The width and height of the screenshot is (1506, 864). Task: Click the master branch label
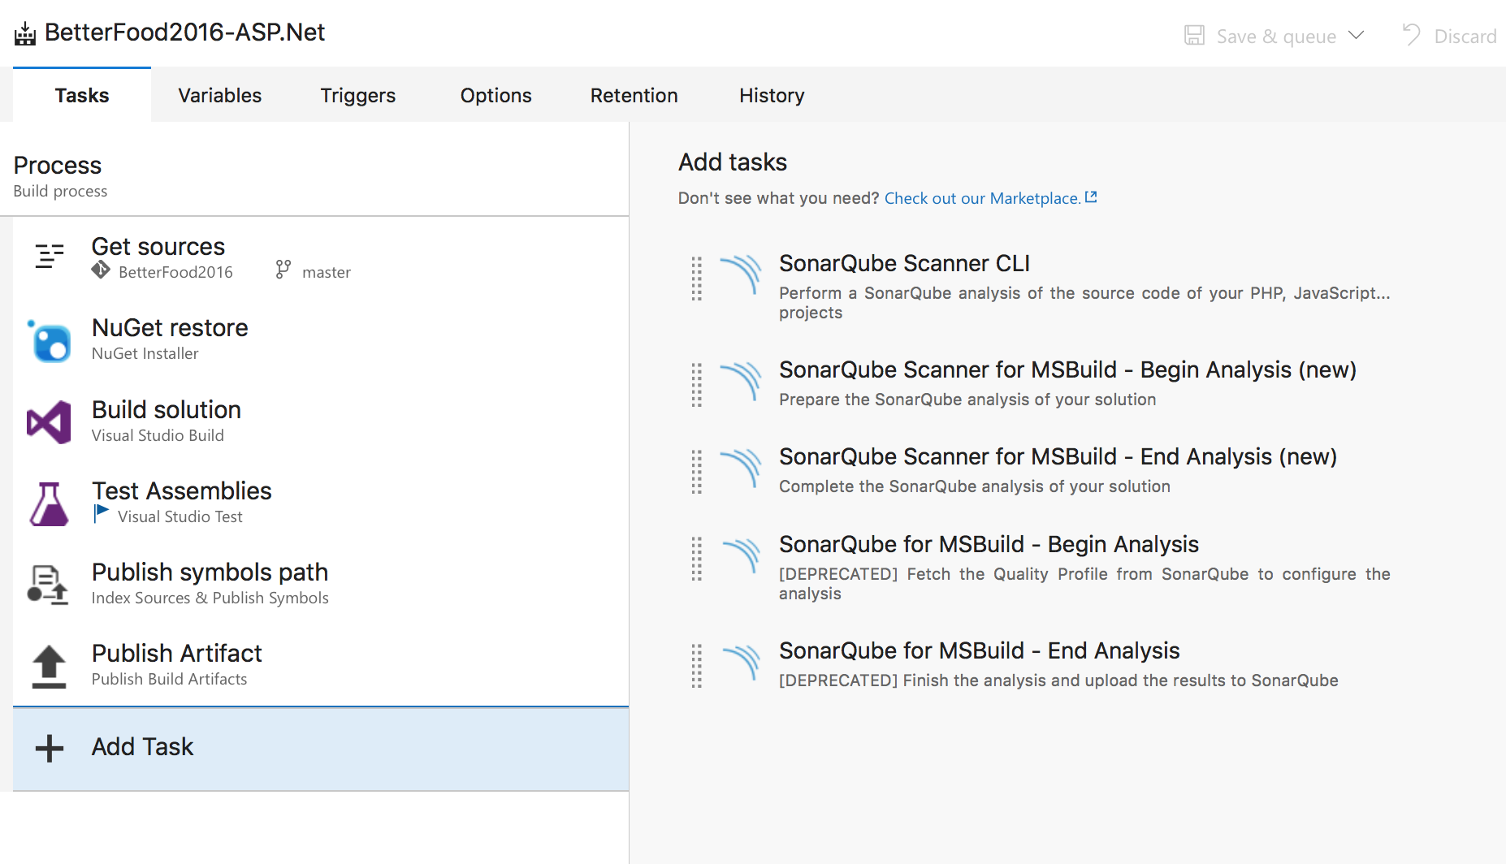(x=326, y=272)
